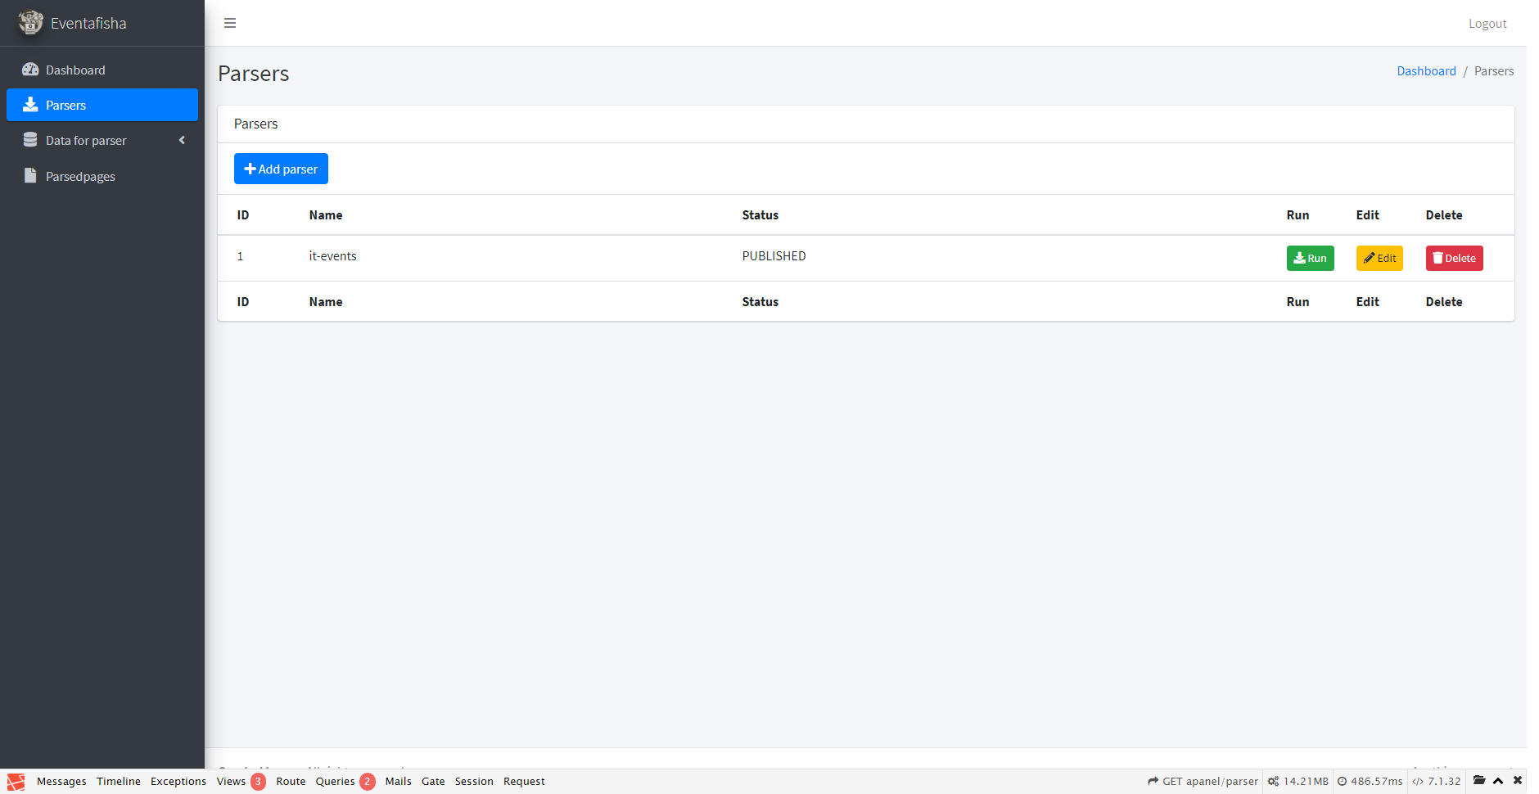Switch to debugbar Timeline tab
1539x794 pixels.
pyautogui.click(x=119, y=782)
